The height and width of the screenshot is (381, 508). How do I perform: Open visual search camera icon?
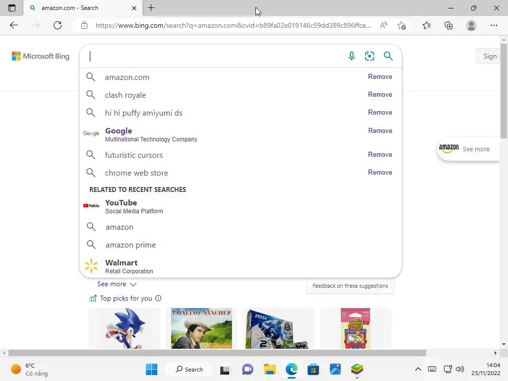(x=369, y=56)
